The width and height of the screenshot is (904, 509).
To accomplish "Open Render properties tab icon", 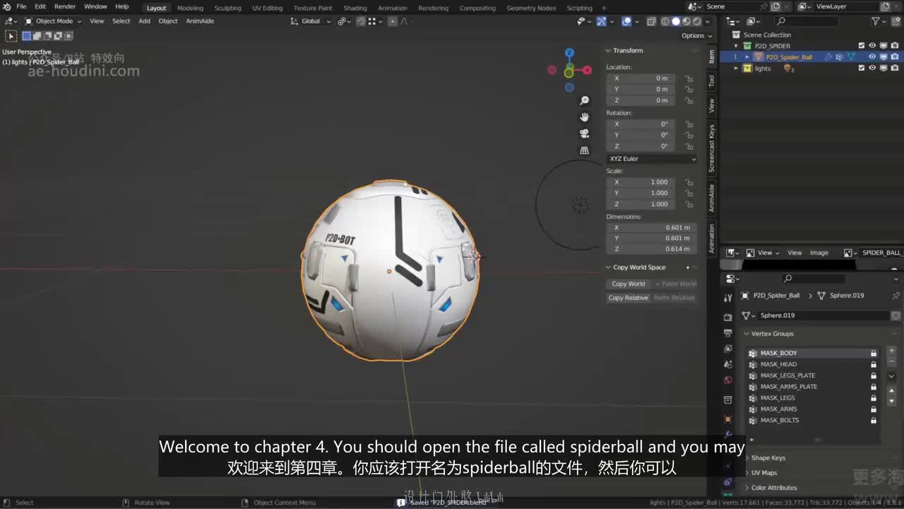I will coord(727,317).
